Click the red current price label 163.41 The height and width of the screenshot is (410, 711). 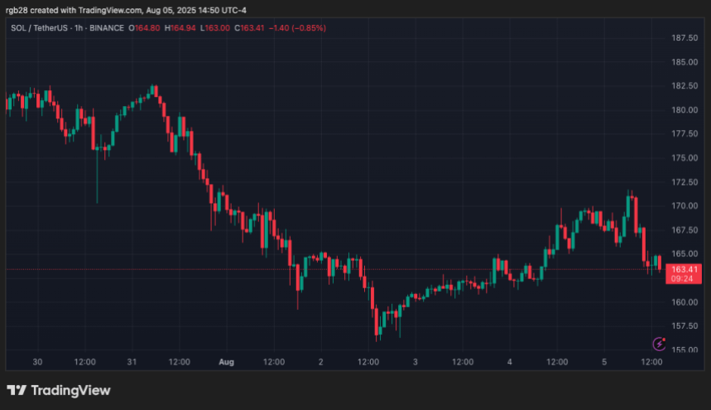click(684, 269)
